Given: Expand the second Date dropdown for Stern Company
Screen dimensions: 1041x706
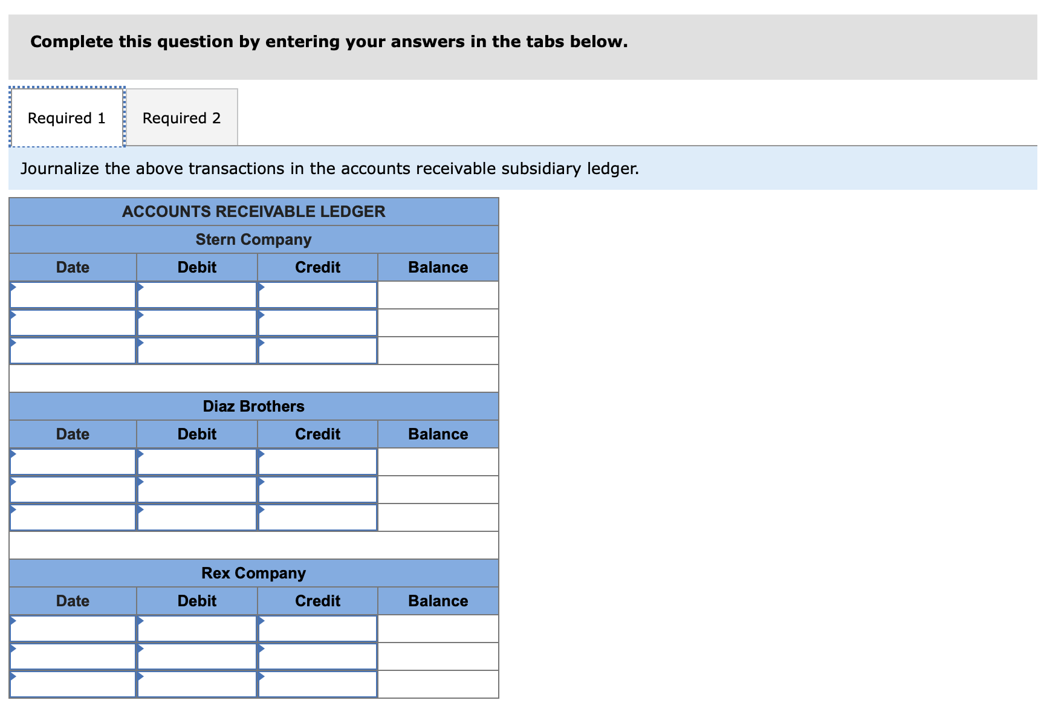Looking at the screenshot, I should coord(73,322).
